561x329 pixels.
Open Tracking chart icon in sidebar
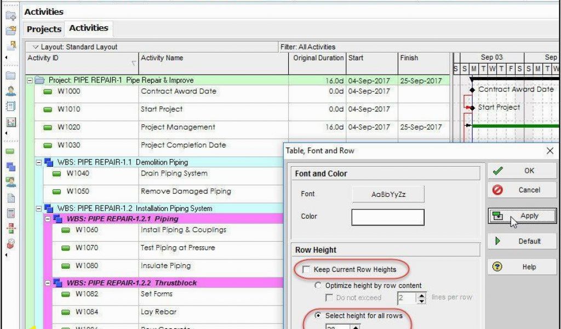[10, 122]
